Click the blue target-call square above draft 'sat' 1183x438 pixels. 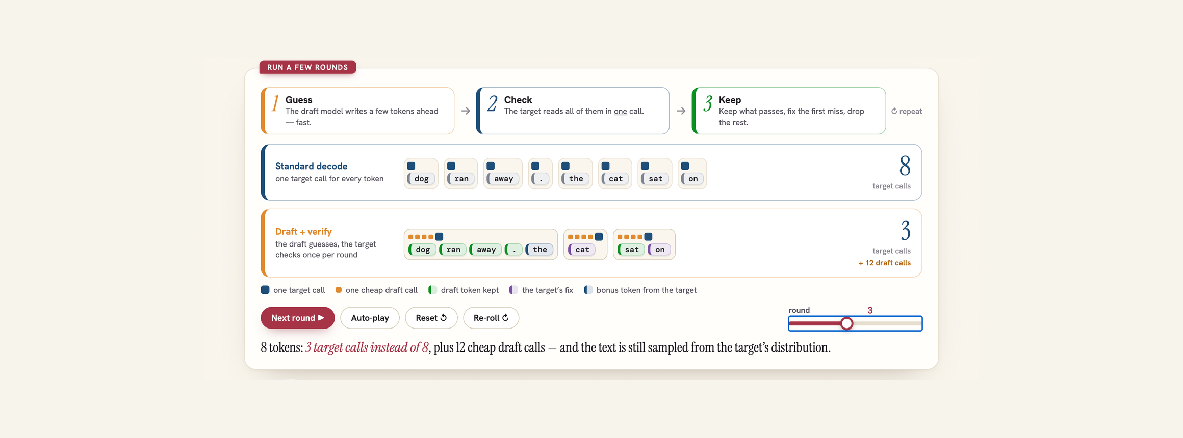click(649, 237)
